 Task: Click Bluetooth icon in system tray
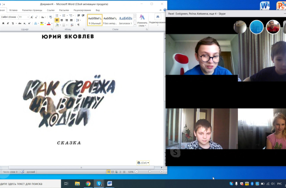(252, 184)
